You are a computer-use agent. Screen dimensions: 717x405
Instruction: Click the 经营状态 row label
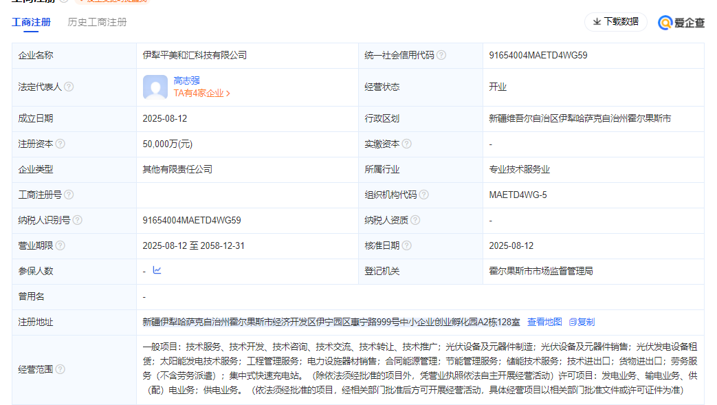pos(382,87)
